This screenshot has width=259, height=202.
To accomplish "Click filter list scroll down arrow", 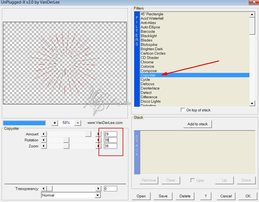I will point(252,104).
